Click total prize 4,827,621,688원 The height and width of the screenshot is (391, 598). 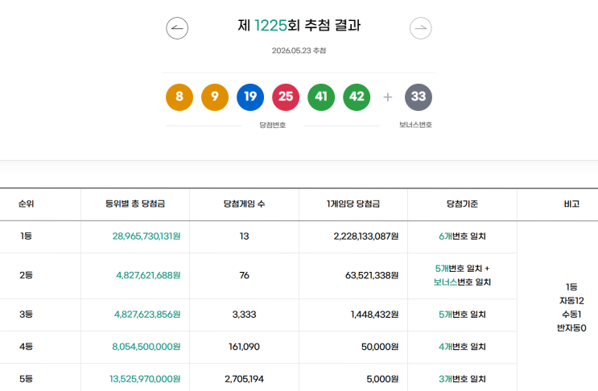(148, 275)
